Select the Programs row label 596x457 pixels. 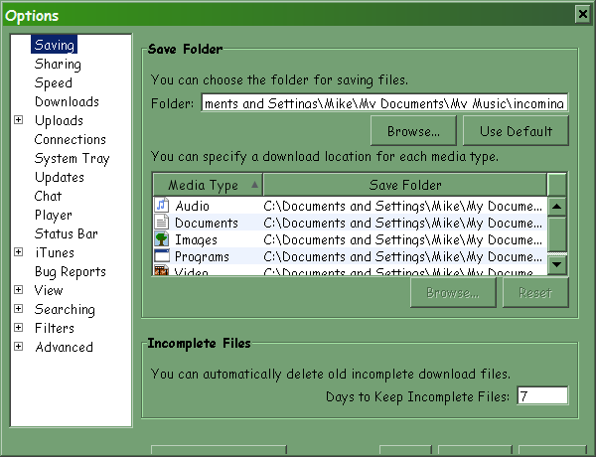[x=202, y=256]
